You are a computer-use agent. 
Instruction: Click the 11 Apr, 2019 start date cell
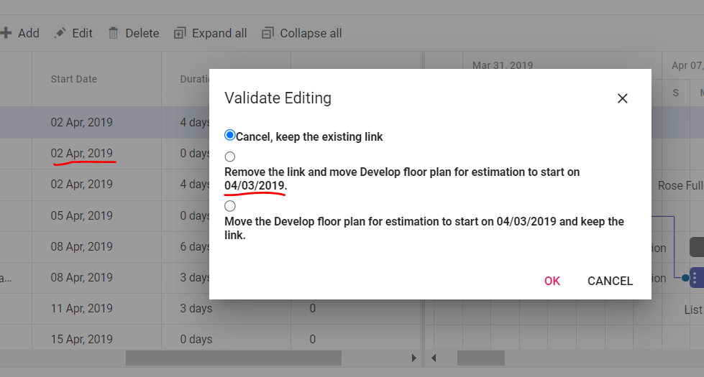click(81, 308)
